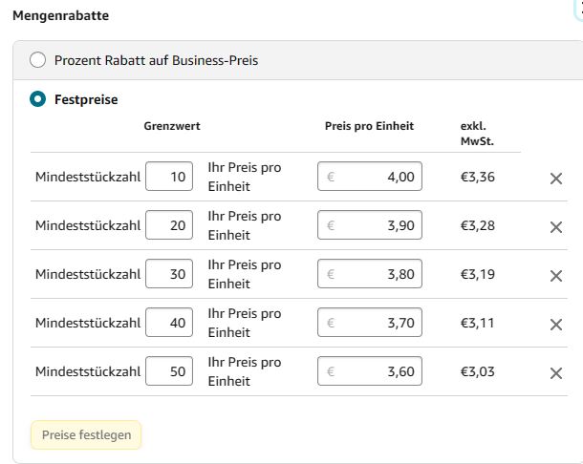Image resolution: width=583 pixels, height=464 pixels.
Task: Select the Festpreise radio button
Action: pyautogui.click(x=37, y=99)
